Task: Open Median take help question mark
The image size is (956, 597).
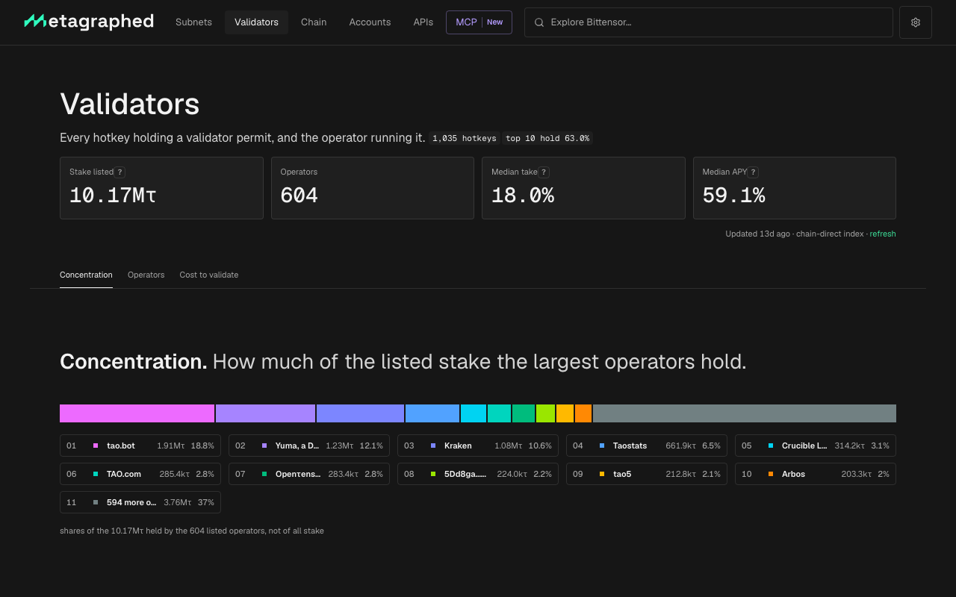Action: (544, 172)
